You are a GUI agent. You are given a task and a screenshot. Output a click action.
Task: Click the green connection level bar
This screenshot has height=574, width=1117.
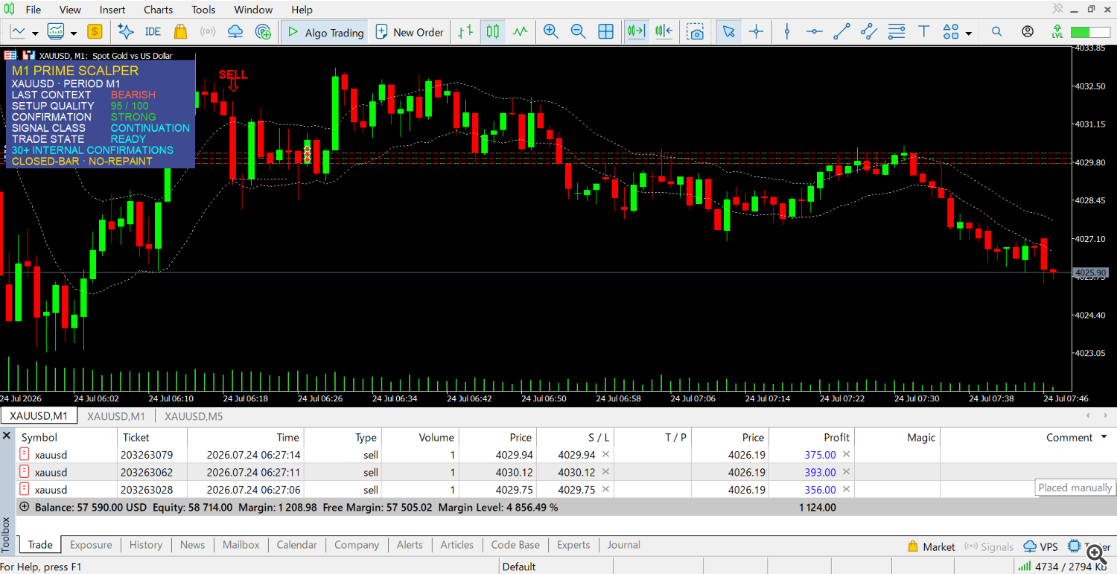[x=1090, y=32]
